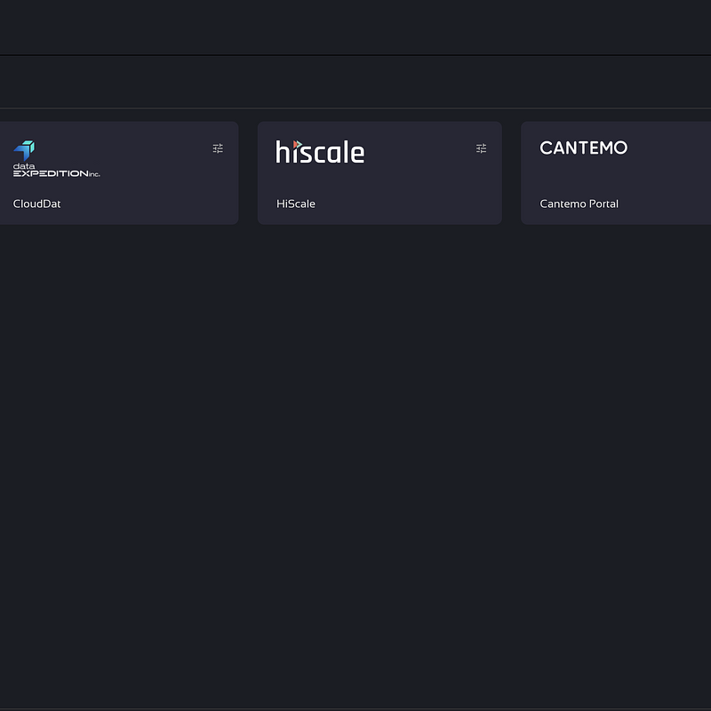Open settings sliders icon on CloudDat card
This screenshot has height=711, width=711.
tap(218, 148)
